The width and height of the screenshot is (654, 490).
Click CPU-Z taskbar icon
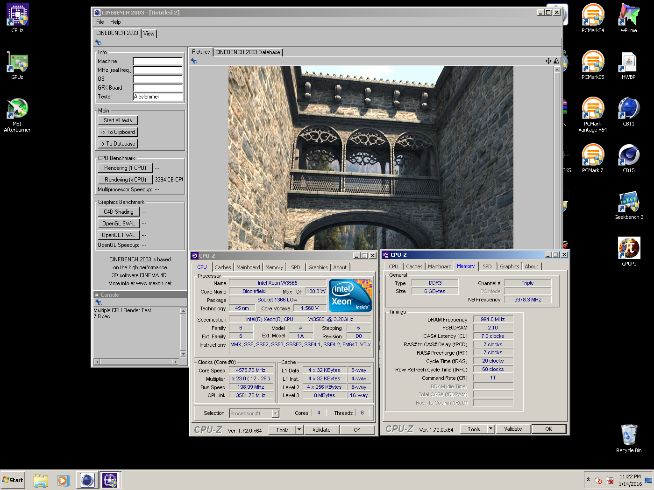click(x=110, y=480)
